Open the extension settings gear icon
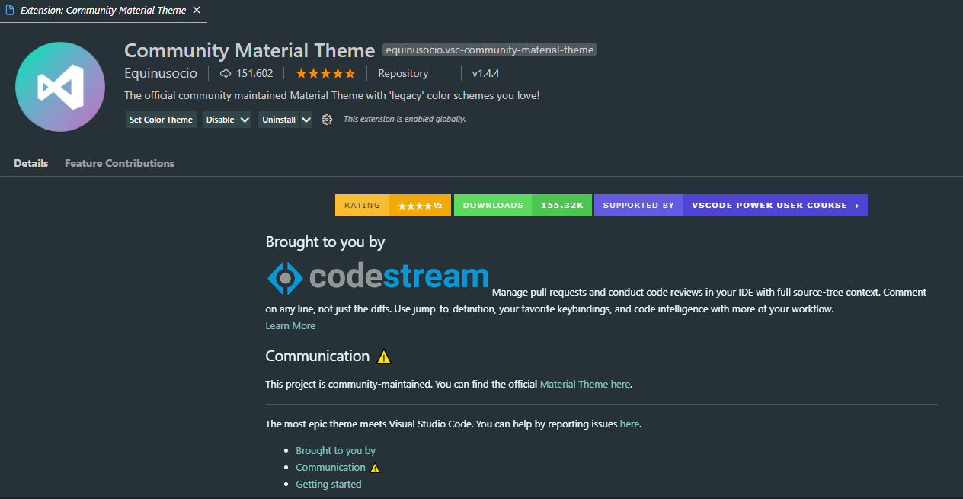Image resolution: width=963 pixels, height=499 pixels. 327,120
